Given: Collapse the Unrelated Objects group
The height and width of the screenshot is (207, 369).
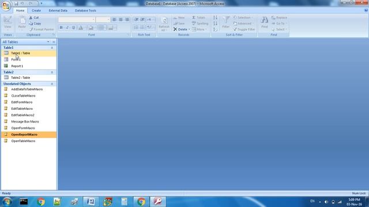Looking at the screenshot, I should click(x=52, y=84).
